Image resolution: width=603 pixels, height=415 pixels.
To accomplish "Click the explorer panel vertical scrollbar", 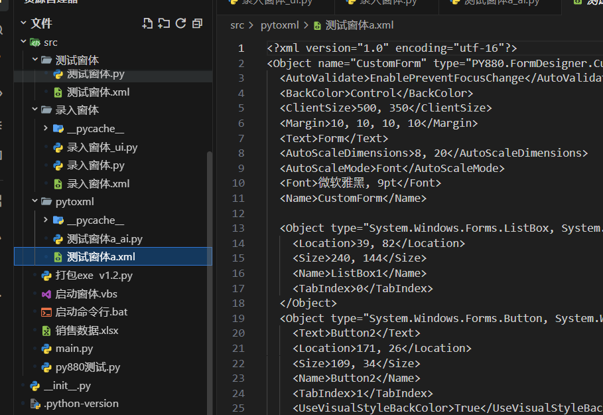I will (x=210, y=266).
